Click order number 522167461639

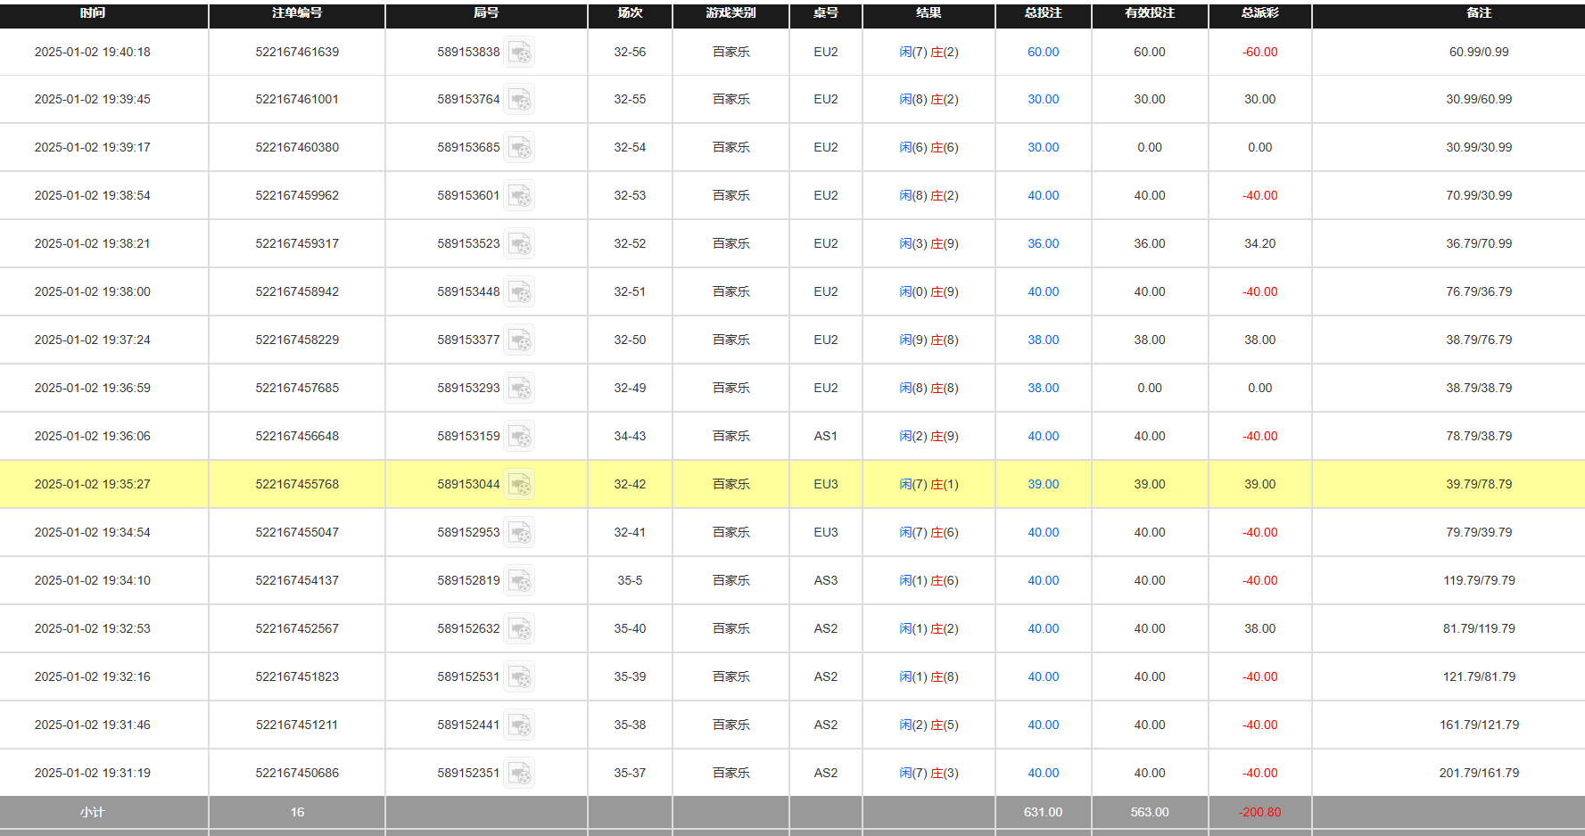tap(296, 52)
